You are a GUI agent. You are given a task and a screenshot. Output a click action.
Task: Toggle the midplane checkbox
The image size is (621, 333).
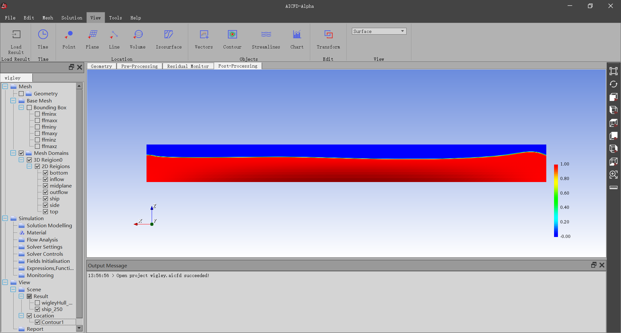(x=46, y=186)
